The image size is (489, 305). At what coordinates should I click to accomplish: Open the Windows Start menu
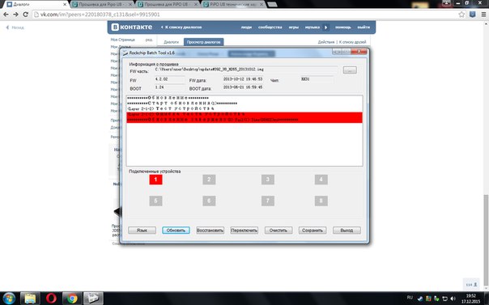9,299
